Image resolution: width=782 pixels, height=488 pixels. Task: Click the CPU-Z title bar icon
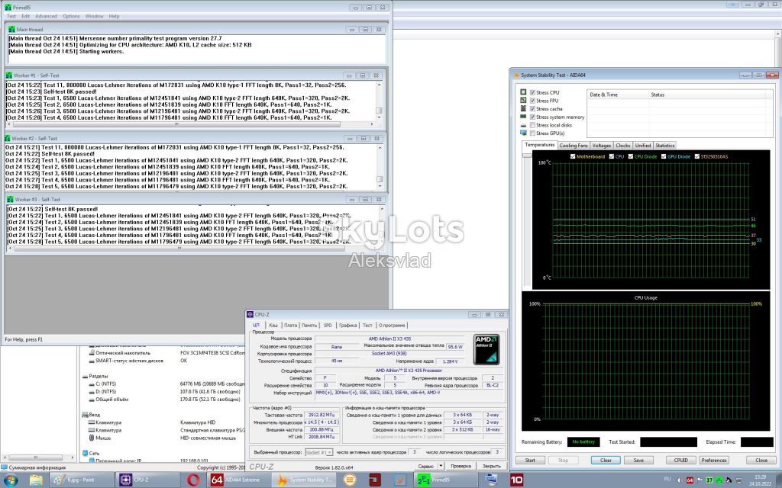coord(250,314)
